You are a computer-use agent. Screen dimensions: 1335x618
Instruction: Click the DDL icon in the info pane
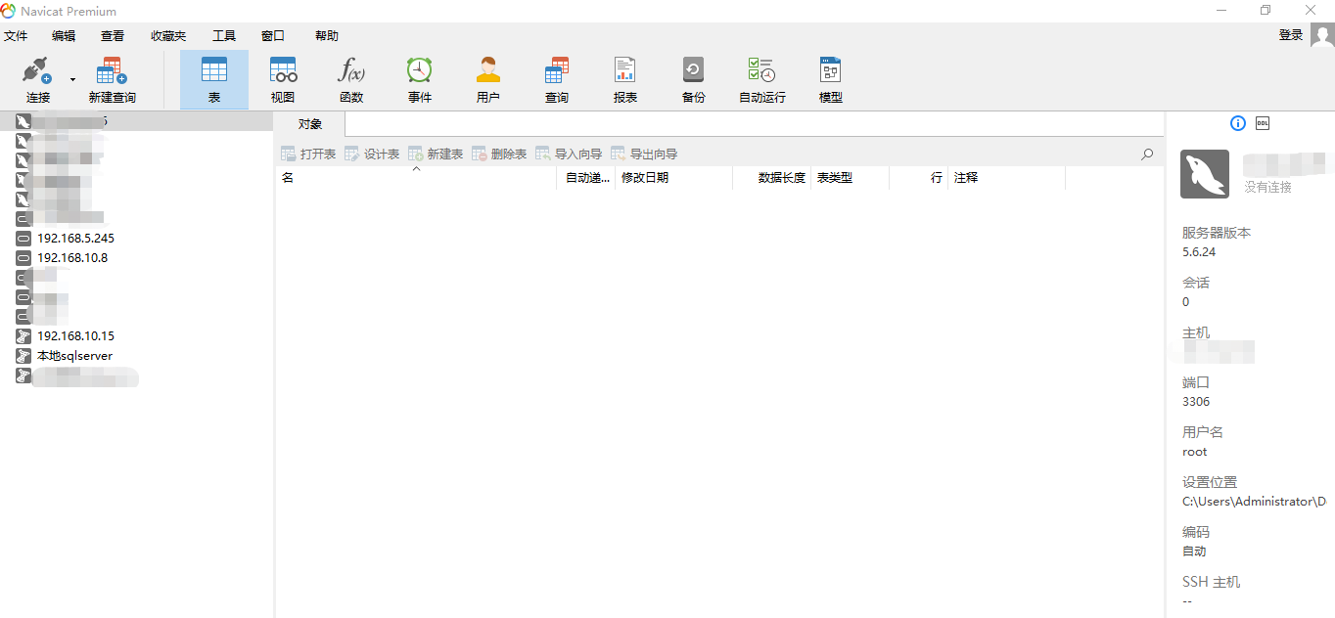click(1262, 123)
